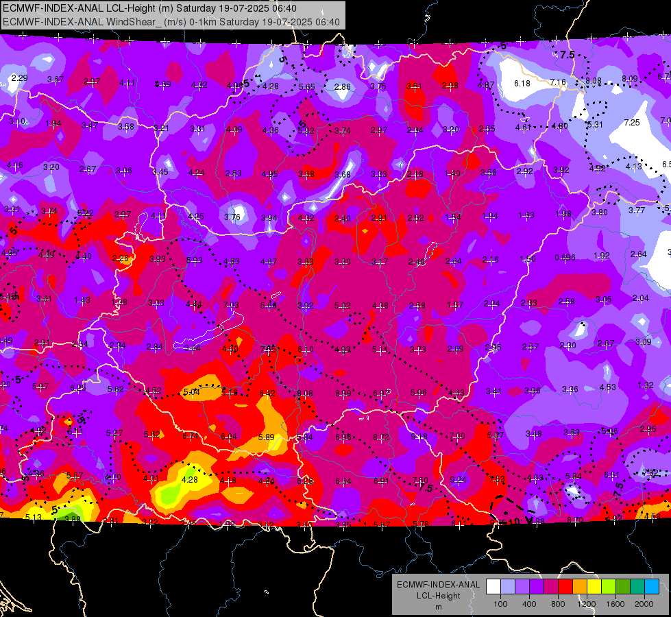
Task: Click the white legend color swatch
Action: (493, 586)
